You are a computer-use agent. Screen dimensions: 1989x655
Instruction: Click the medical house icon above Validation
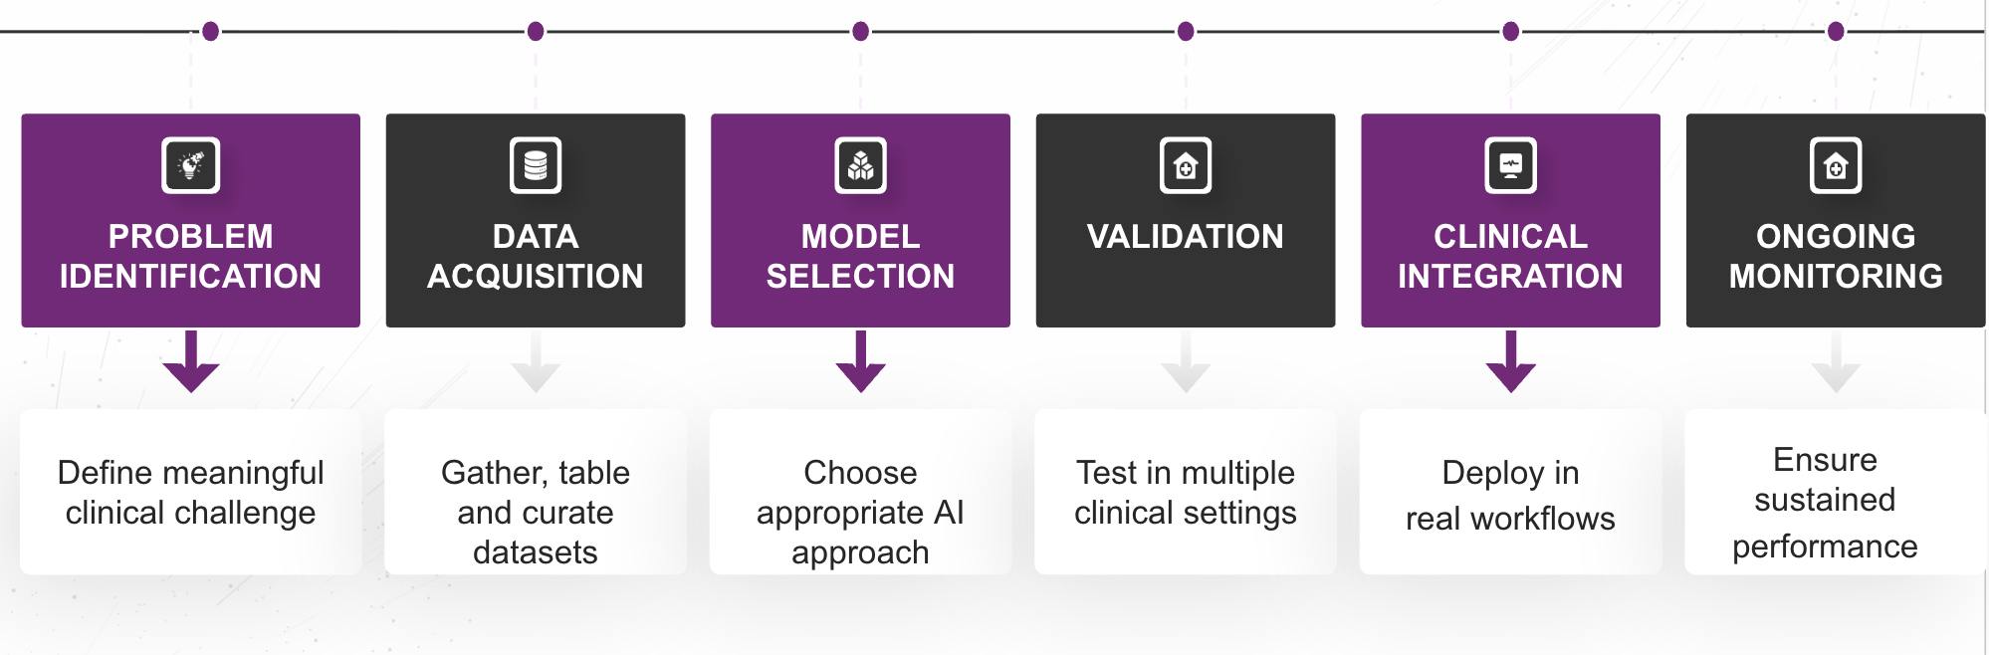pyautogui.click(x=1186, y=165)
